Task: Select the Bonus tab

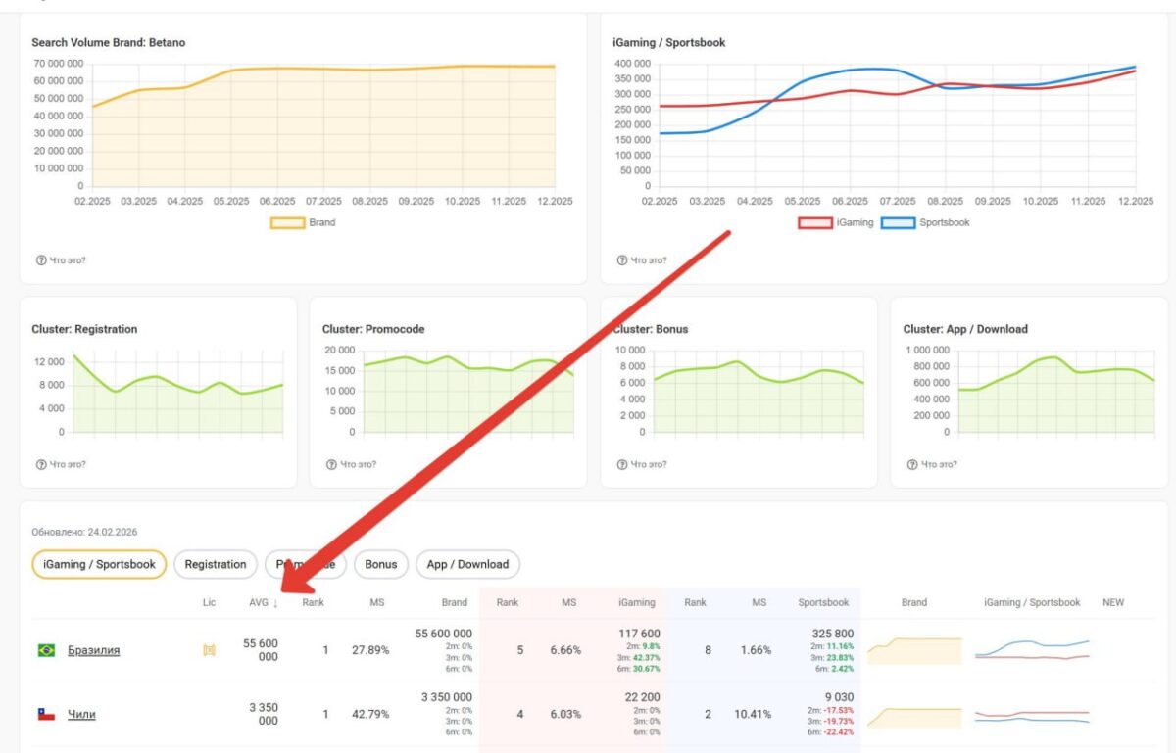Action: tap(381, 564)
